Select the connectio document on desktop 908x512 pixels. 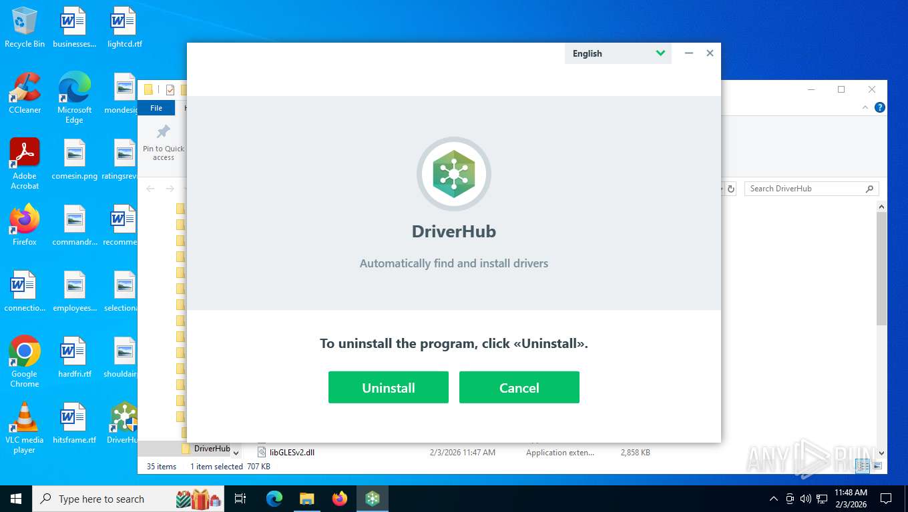coord(25,291)
